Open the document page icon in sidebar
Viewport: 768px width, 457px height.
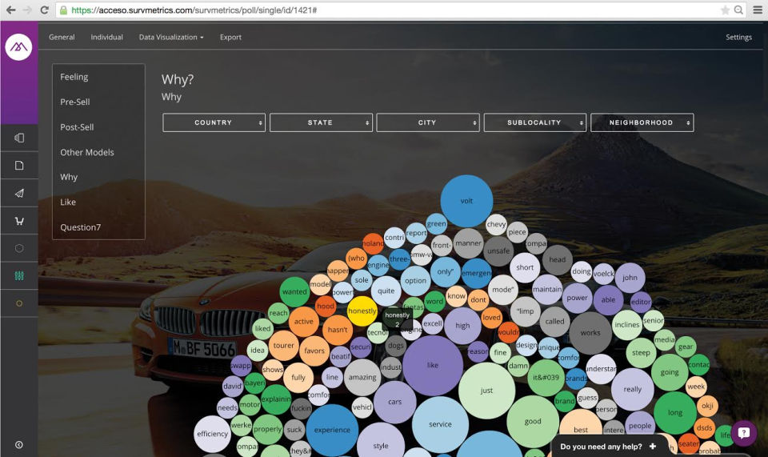coord(19,166)
